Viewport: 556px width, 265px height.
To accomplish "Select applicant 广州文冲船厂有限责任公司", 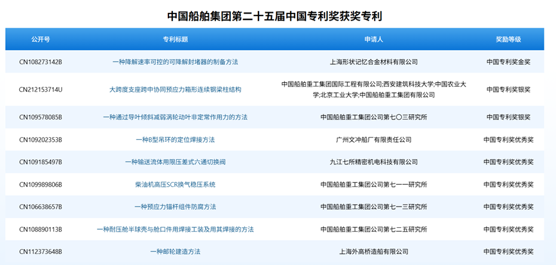I will click(373, 139).
